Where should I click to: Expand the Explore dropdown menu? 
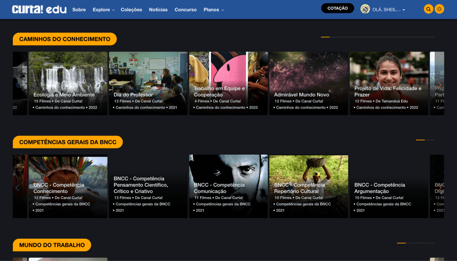click(x=104, y=10)
